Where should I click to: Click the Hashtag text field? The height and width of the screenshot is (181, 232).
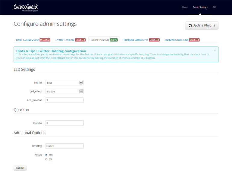[x=64, y=146]
